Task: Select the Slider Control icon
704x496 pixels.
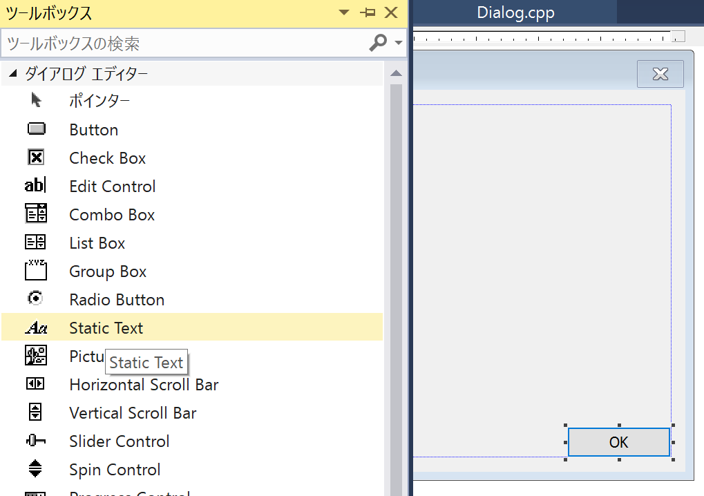Action: click(35, 440)
